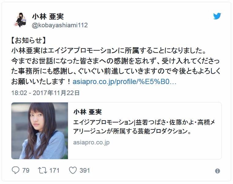Open the link card title 小林 亜実
This screenshot has width=233, height=184.
[x=88, y=112]
